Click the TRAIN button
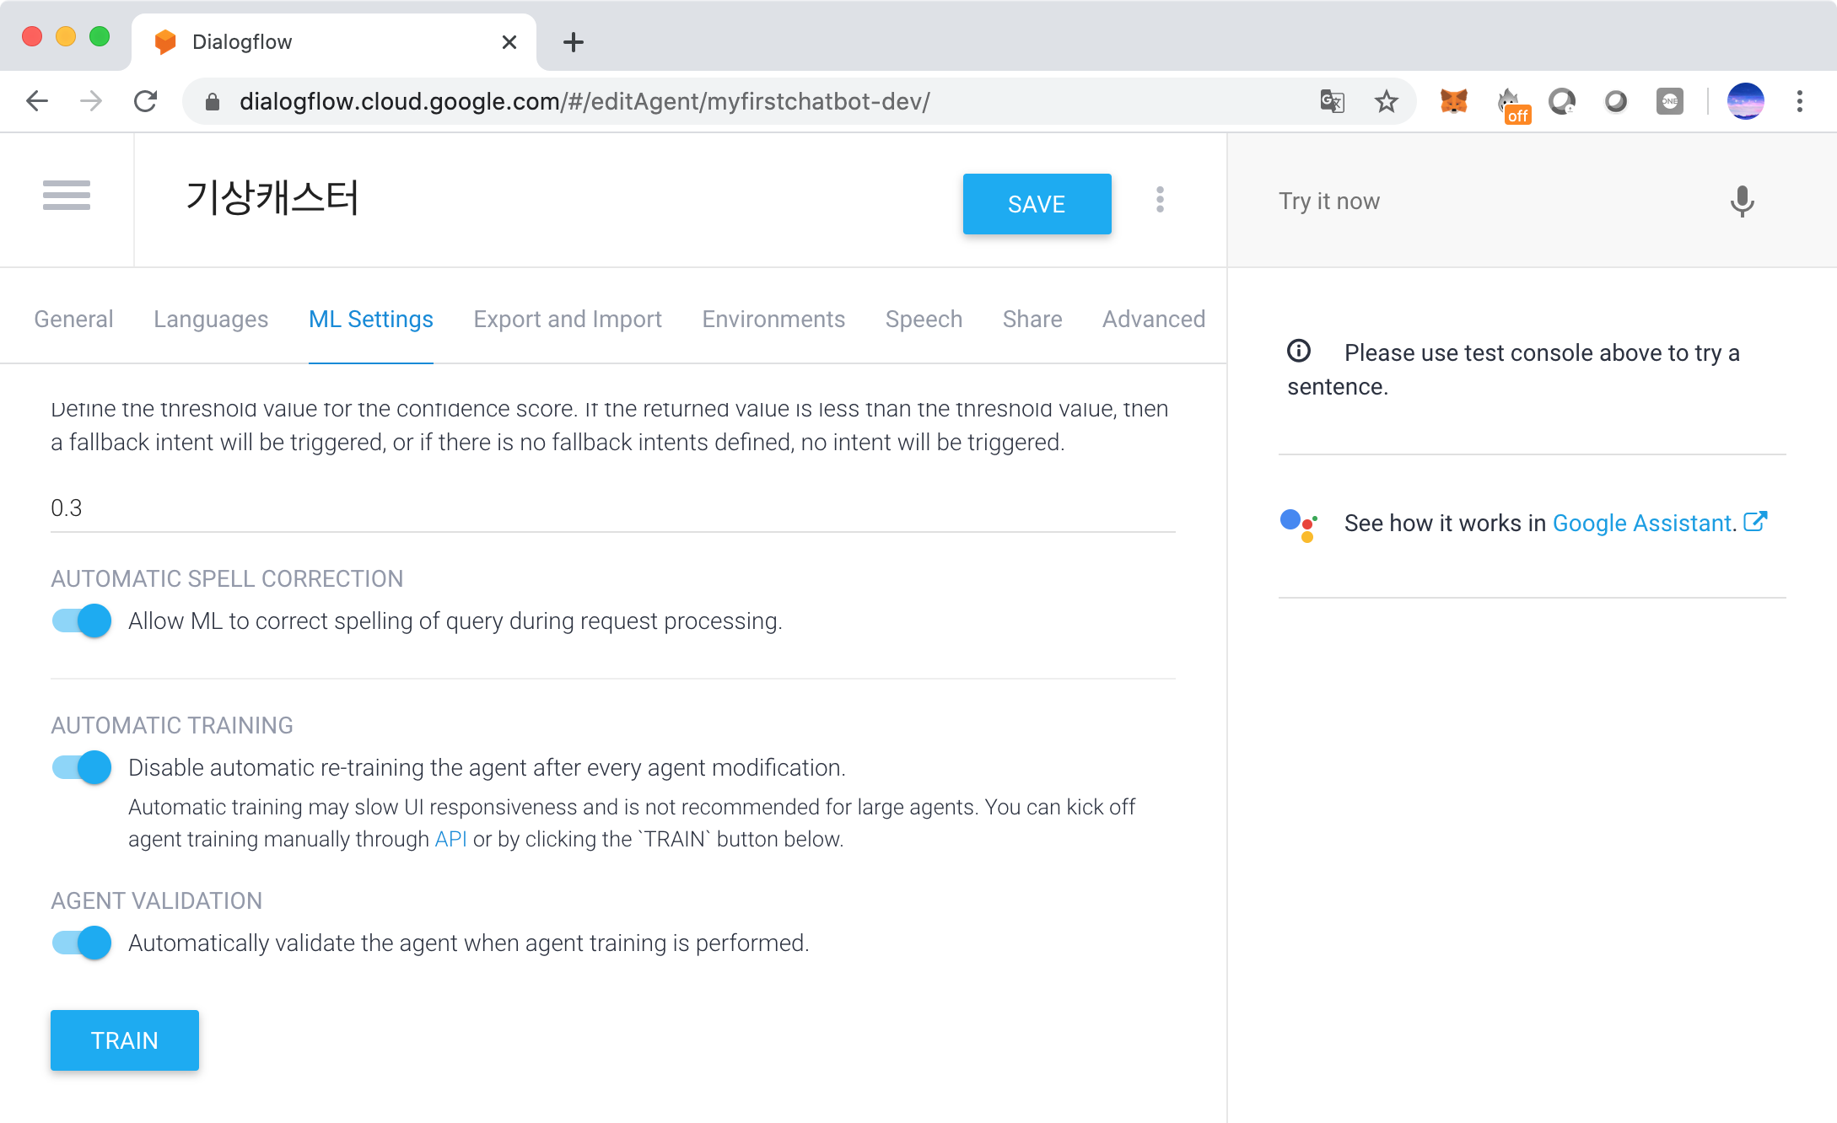This screenshot has width=1837, height=1123. (x=125, y=1040)
